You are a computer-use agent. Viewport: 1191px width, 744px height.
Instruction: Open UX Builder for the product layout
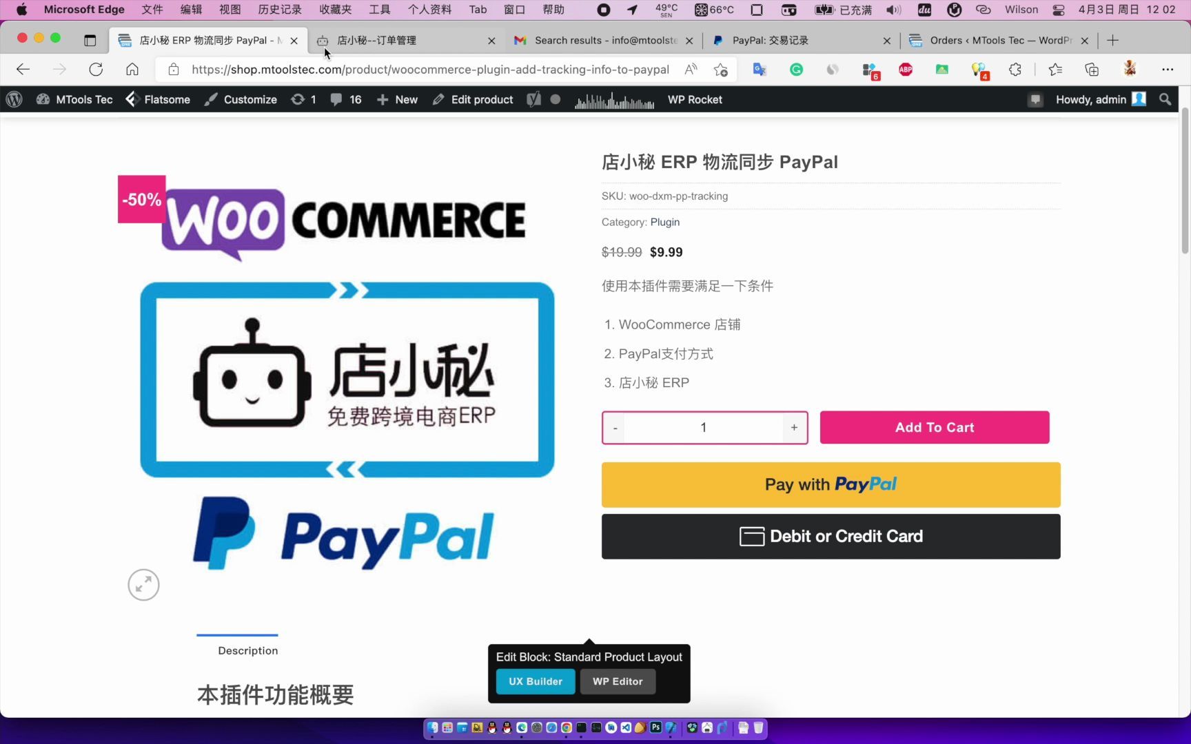pyautogui.click(x=536, y=681)
